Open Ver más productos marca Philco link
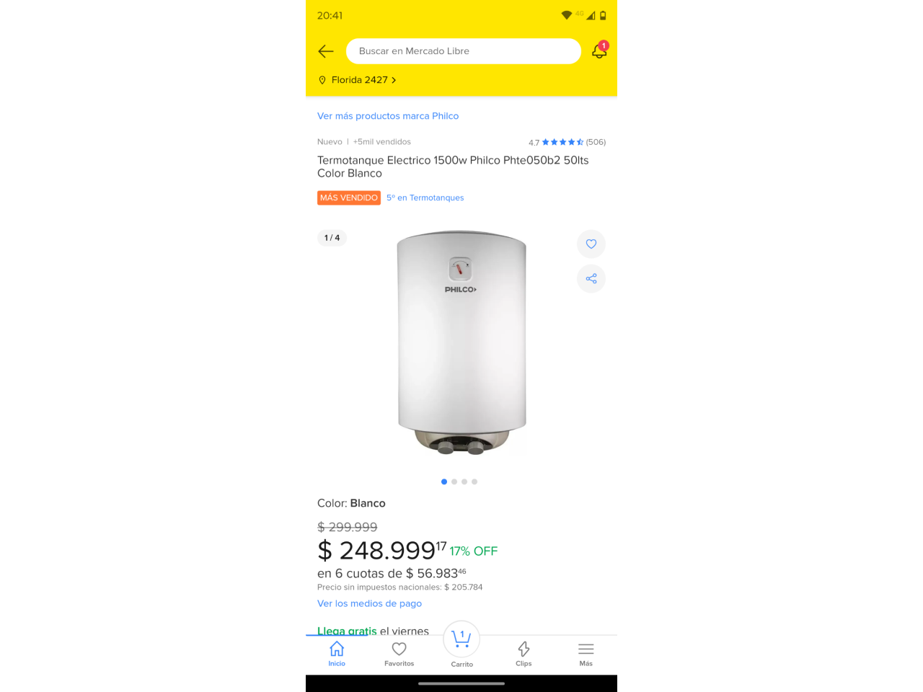This screenshot has width=923, height=692. click(x=388, y=116)
